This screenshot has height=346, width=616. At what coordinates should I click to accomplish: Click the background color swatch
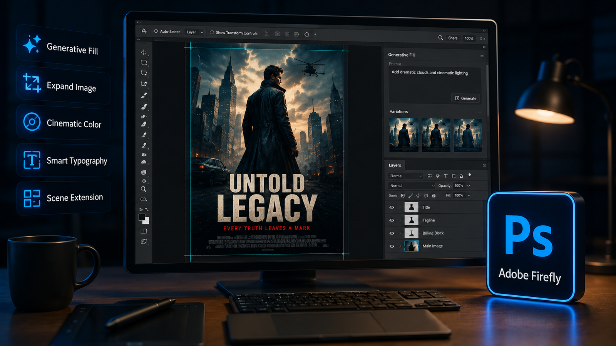pos(146,221)
